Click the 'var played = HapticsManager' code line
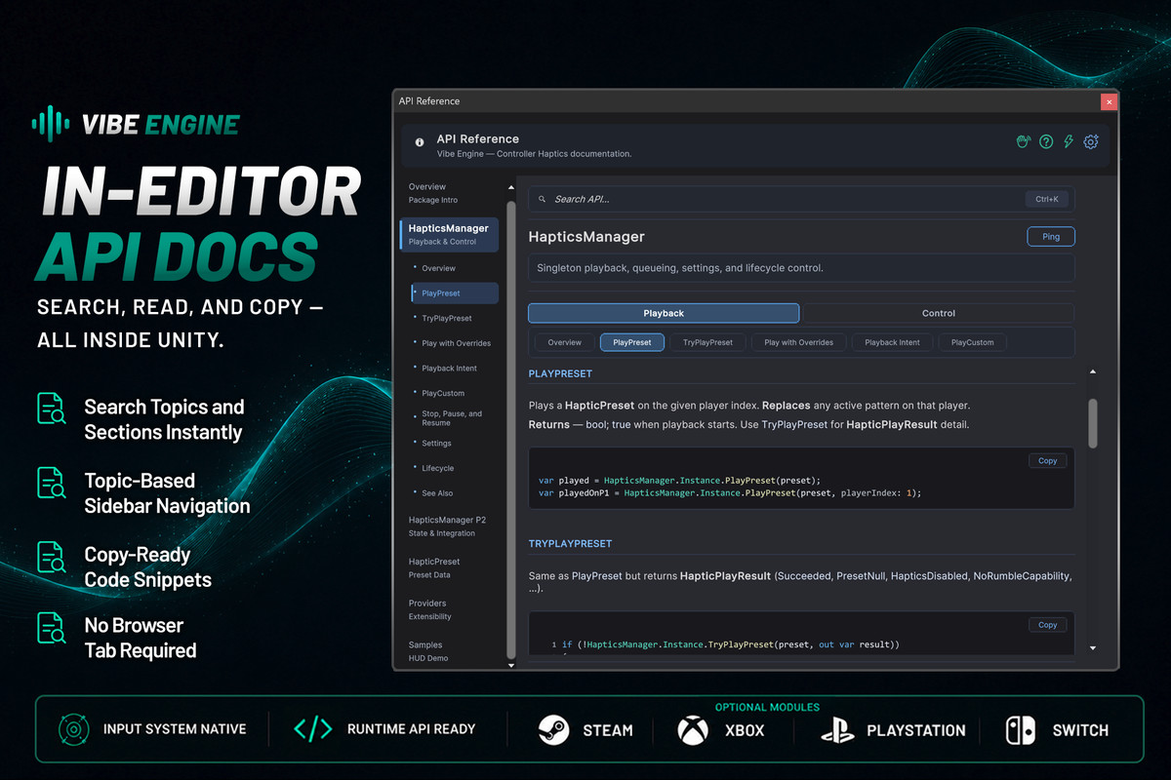The image size is (1171, 780). pos(679,480)
